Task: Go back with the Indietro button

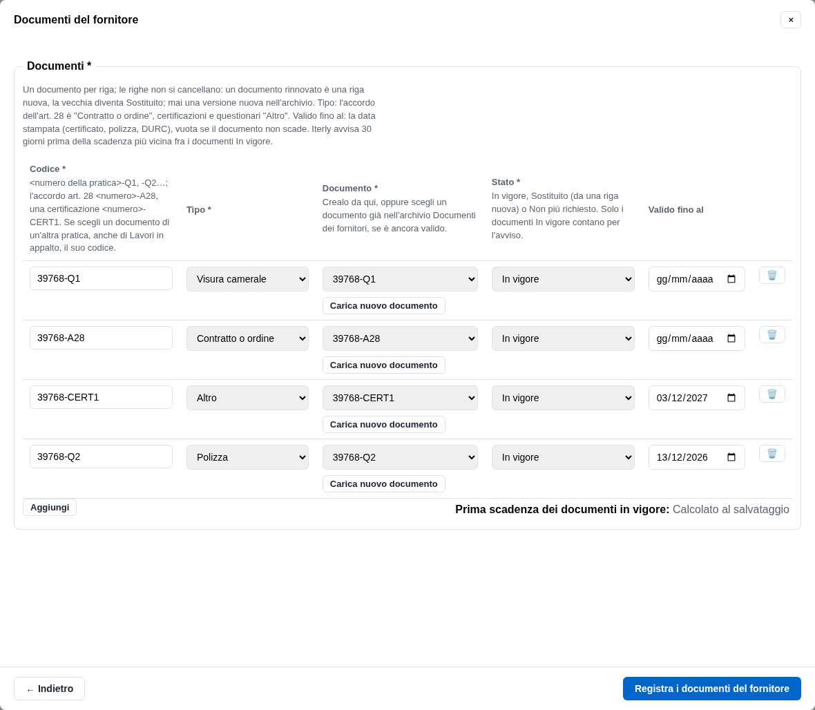Action: 49,689
